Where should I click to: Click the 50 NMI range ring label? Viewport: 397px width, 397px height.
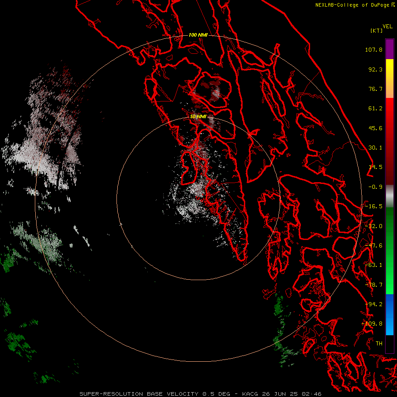tap(198, 117)
